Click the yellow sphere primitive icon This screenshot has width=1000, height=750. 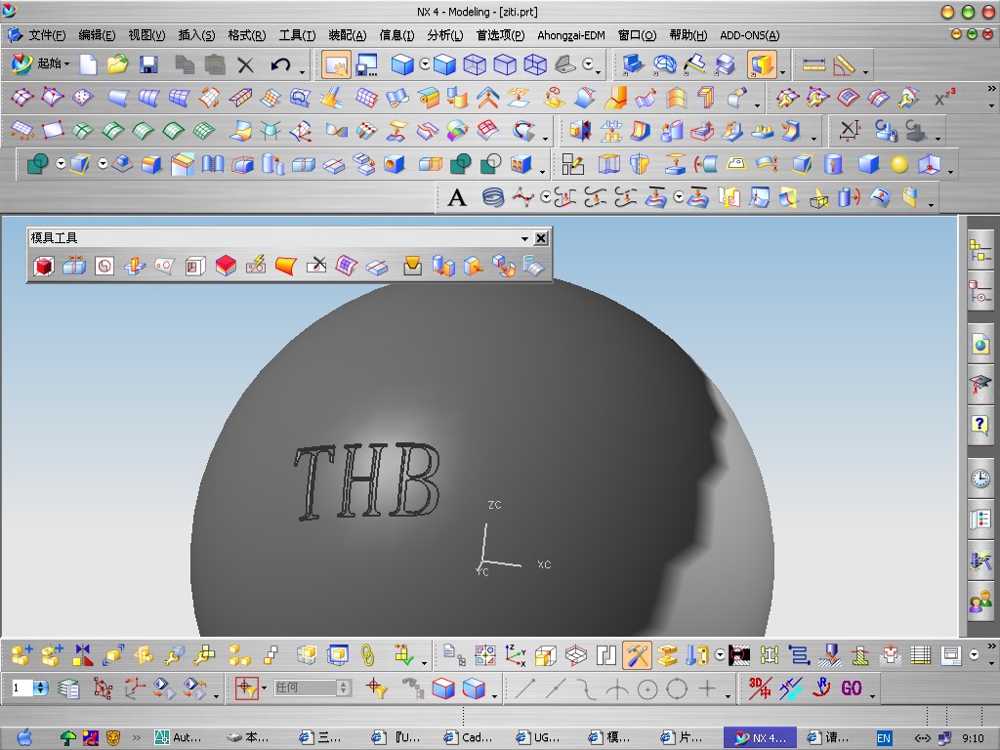point(899,164)
